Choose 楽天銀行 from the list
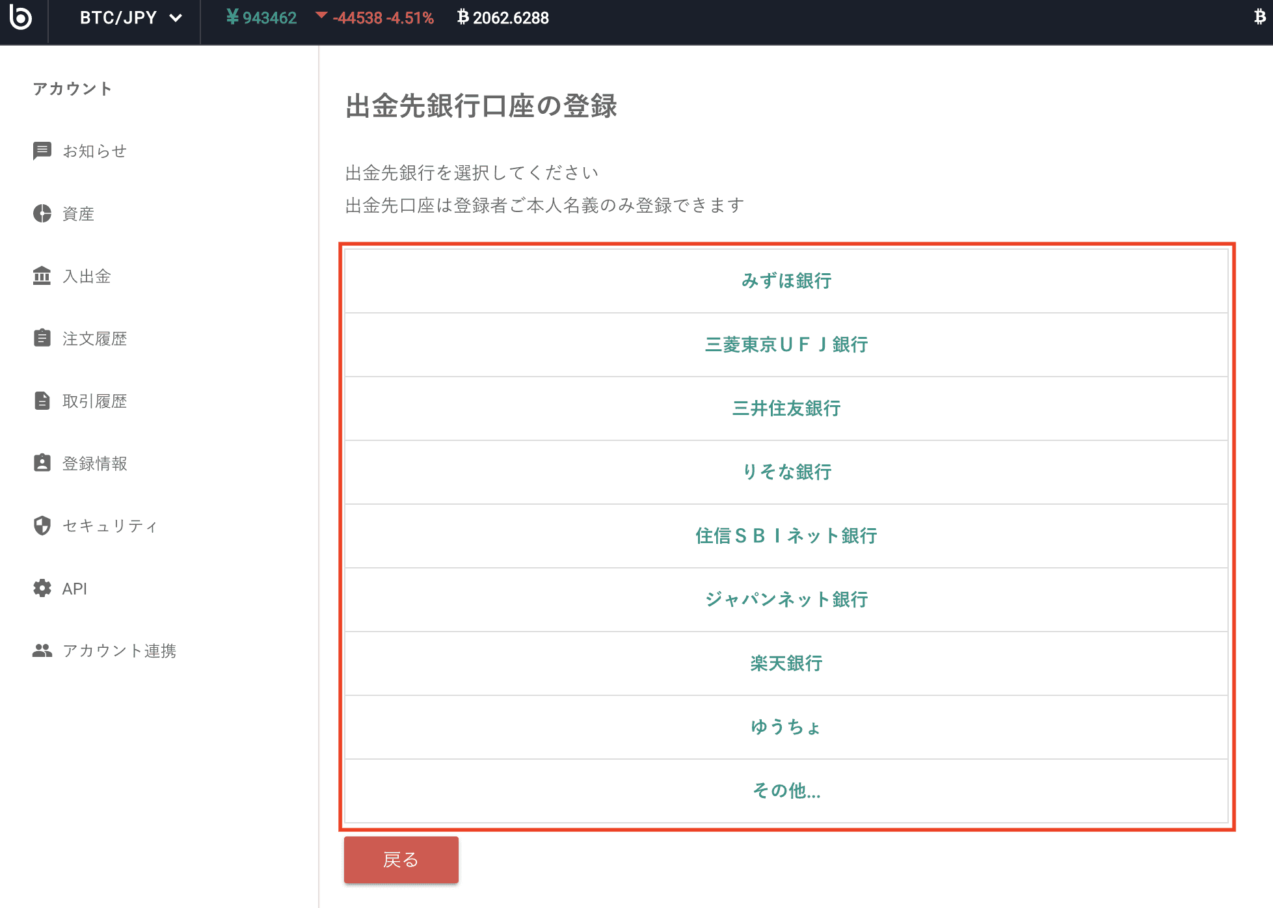Screen dimensions: 1273x908 (x=786, y=663)
